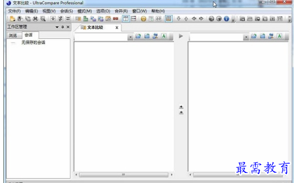Open the 合并(R) menu
Viewport: 294px width, 183px height.
click(x=121, y=11)
